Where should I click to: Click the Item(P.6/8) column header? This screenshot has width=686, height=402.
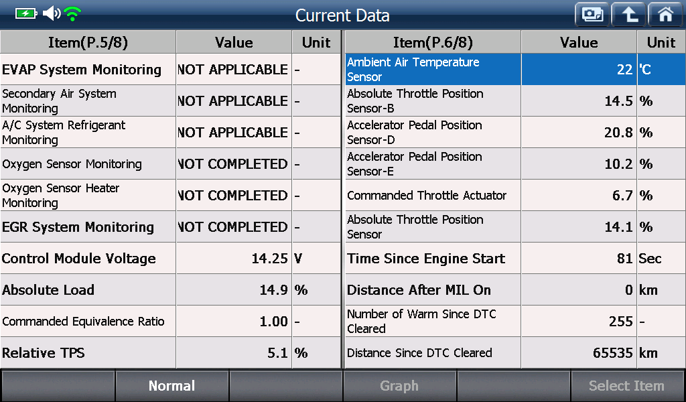[x=433, y=42]
